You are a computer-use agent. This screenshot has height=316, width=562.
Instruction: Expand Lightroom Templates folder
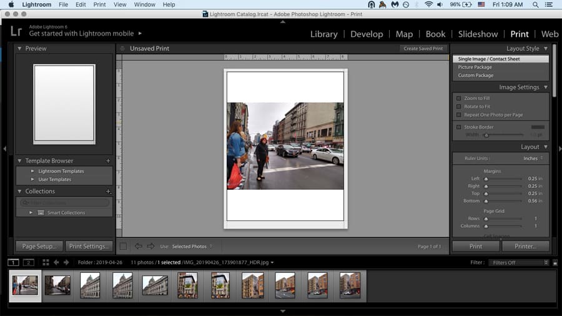(x=32, y=171)
